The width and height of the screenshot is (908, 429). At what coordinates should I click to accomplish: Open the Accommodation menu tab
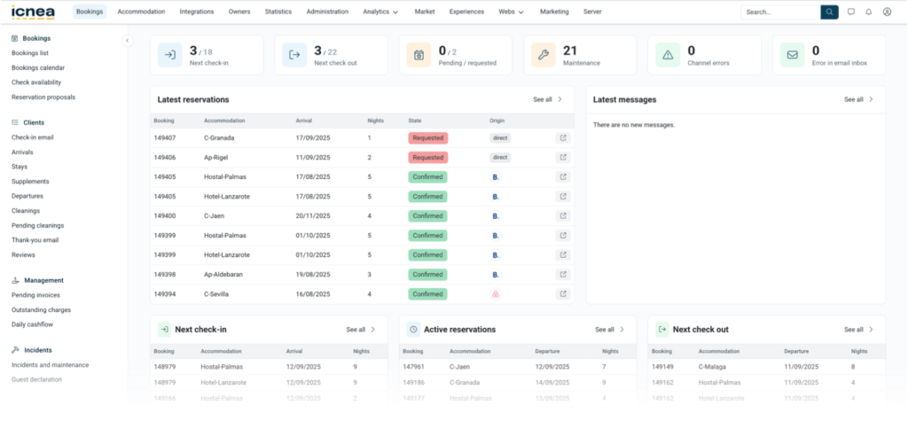(141, 12)
